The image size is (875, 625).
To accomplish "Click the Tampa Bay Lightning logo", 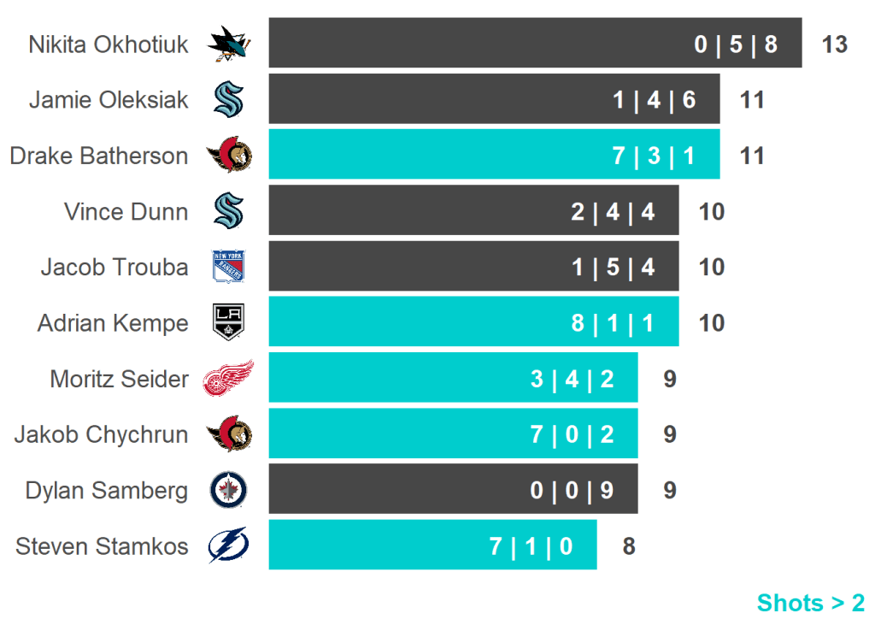I will (228, 545).
